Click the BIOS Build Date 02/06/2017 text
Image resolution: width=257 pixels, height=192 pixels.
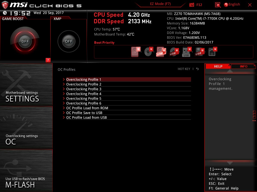[190, 42]
